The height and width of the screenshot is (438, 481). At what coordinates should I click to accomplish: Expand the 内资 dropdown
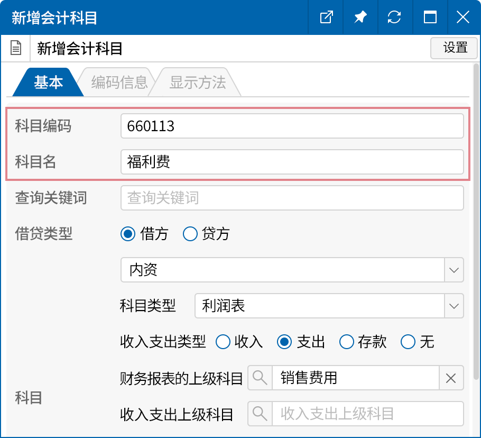454,270
